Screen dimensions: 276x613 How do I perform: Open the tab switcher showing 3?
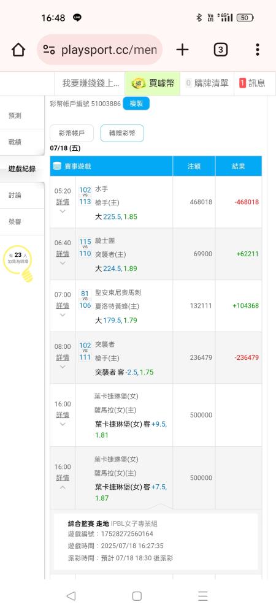[x=220, y=50]
